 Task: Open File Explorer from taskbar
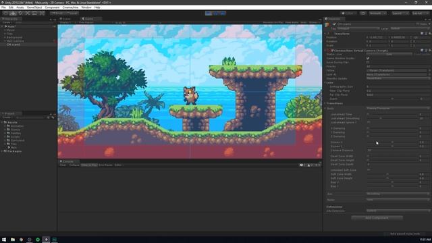pos(13,240)
